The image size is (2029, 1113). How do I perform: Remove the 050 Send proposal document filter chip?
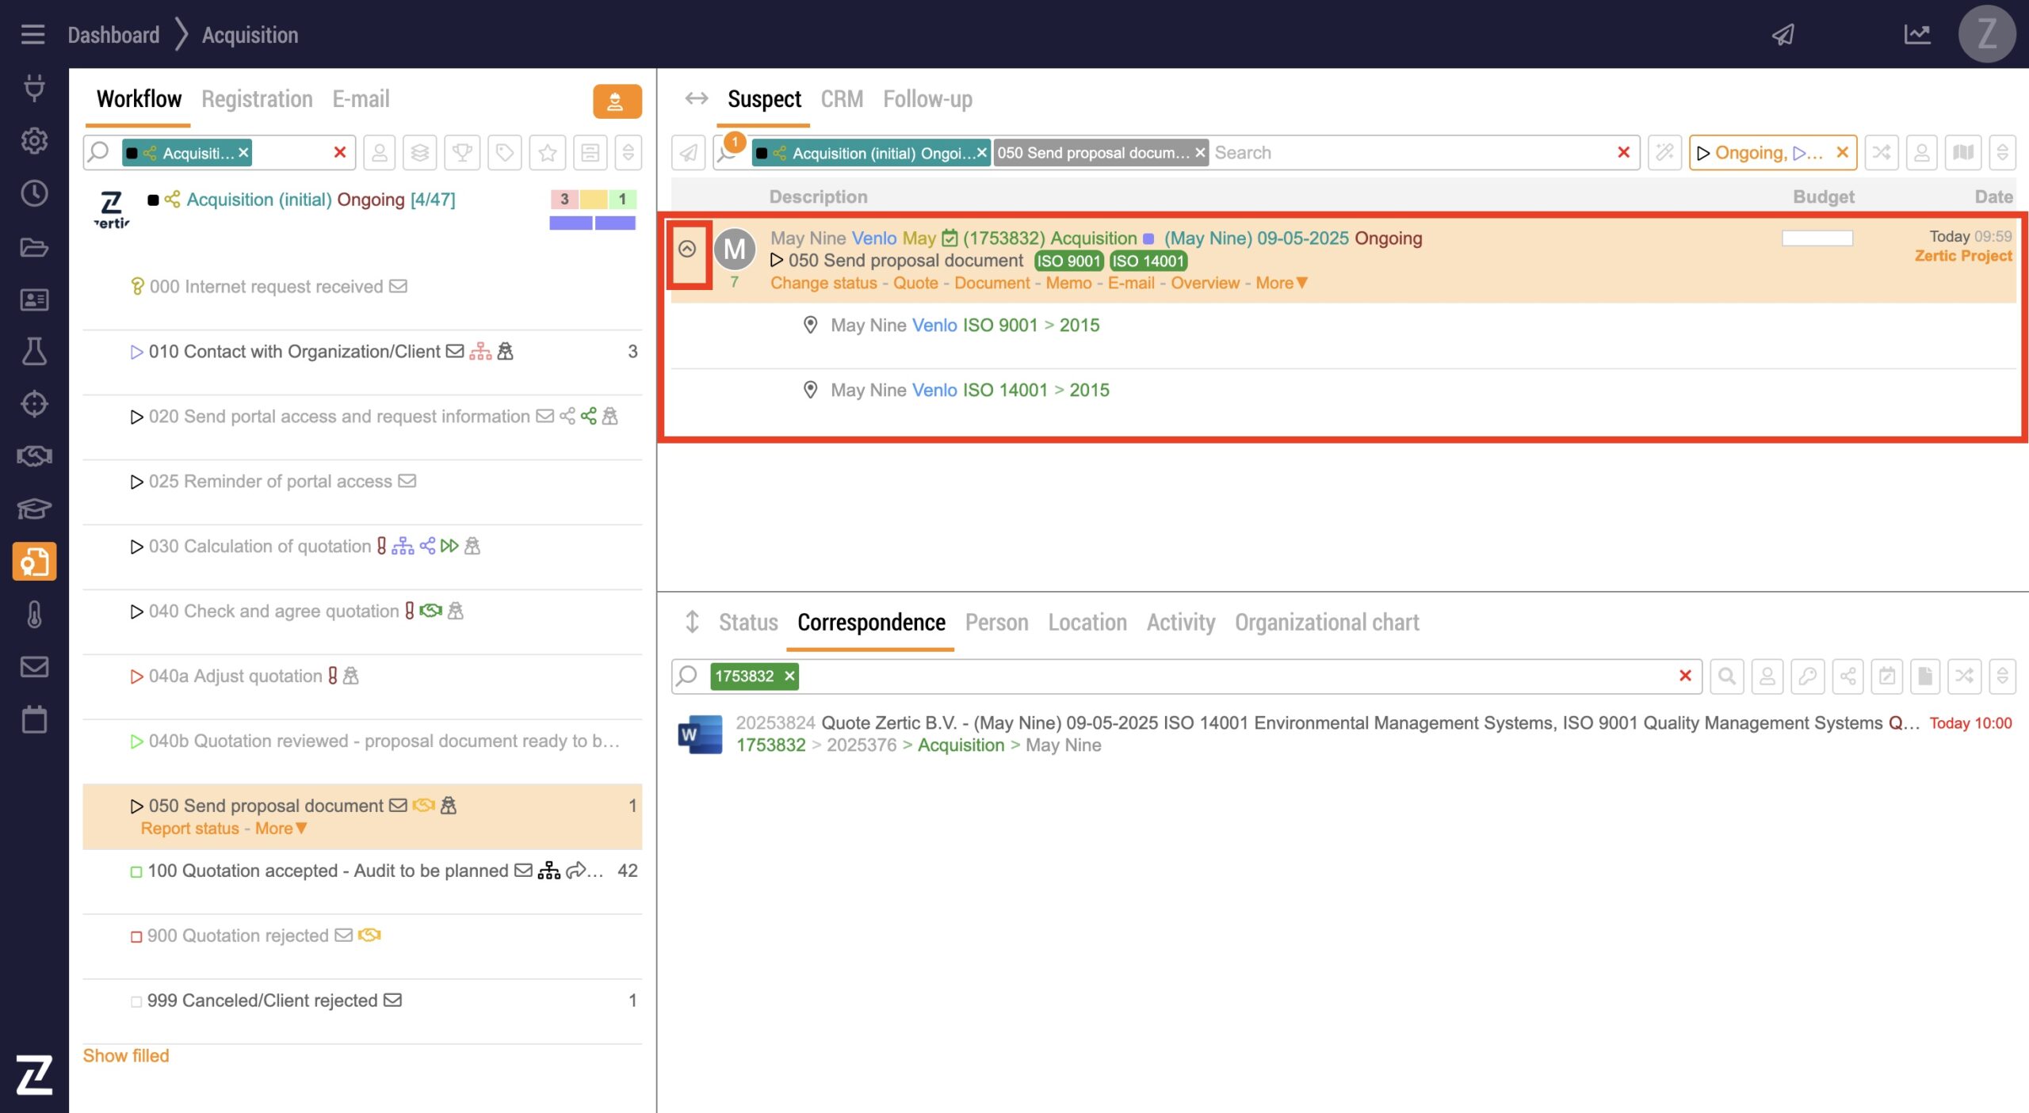(1200, 153)
